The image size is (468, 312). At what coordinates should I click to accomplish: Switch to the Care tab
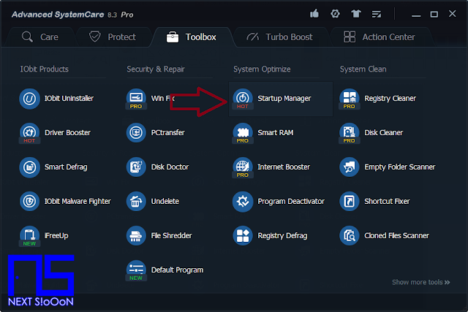[x=40, y=37]
